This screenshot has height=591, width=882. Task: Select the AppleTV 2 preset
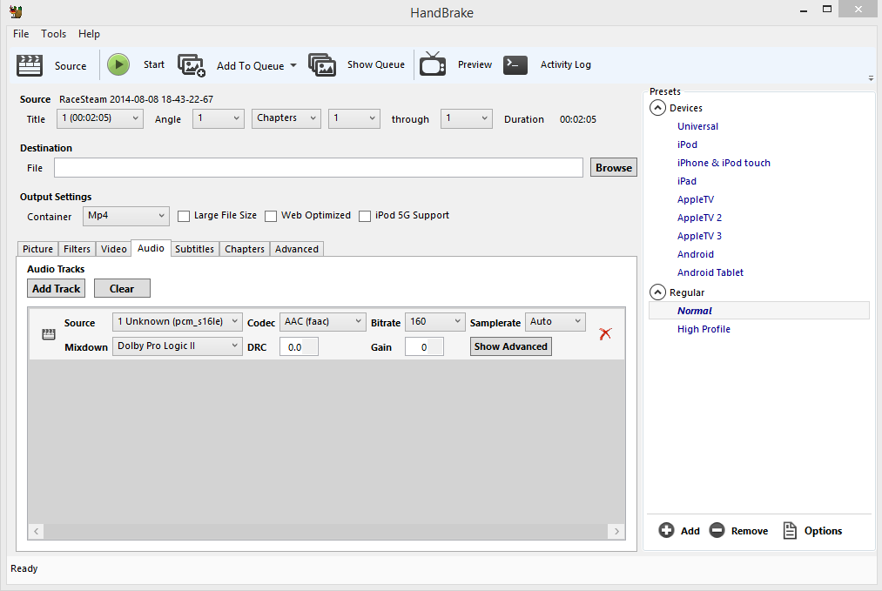pos(699,218)
